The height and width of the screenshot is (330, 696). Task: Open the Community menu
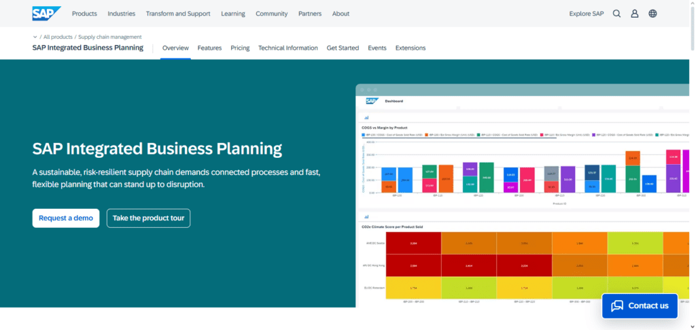[272, 14]
